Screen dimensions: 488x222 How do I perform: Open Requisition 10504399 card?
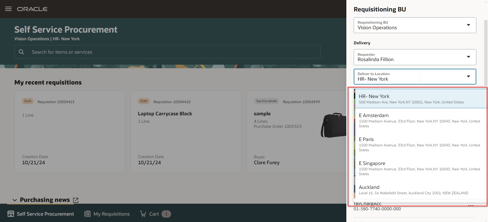tap(297, 132)
